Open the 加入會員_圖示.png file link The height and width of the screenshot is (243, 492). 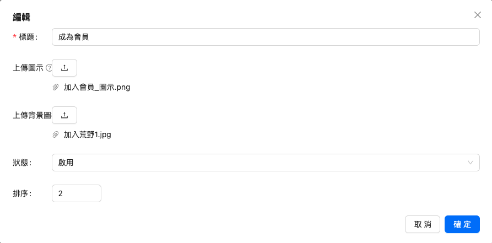point(97,87)
